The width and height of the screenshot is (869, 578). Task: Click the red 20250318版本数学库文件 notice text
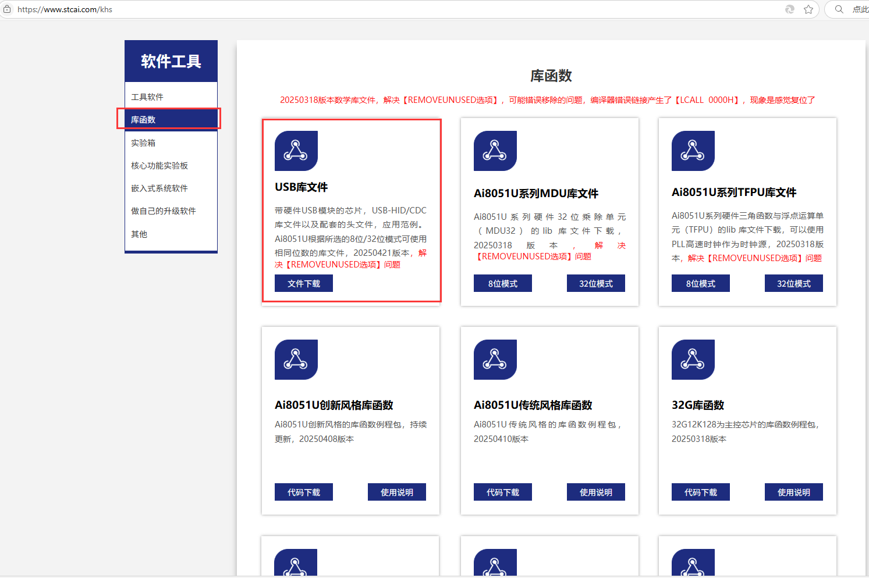pyautogui.click(x=548, y=100)
